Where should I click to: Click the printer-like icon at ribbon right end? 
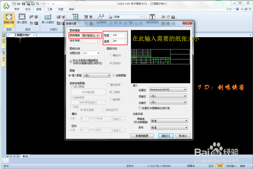[x=173, y=17]
